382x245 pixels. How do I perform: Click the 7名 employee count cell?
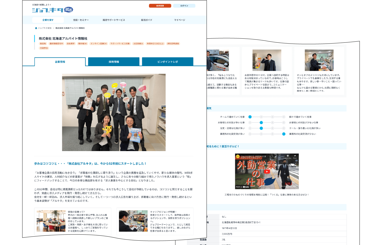tap(223, 240)
